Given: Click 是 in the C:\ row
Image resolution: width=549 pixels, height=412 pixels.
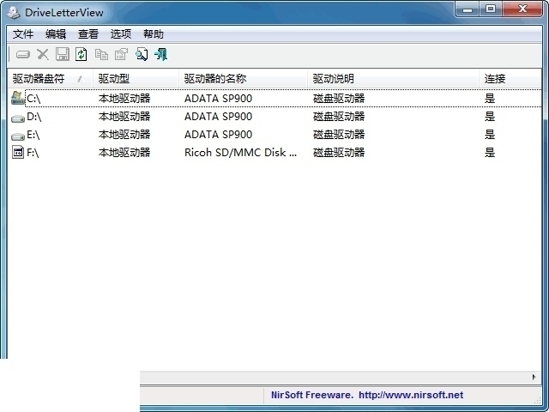Looking at the screenshot, I should coord(490,99).
